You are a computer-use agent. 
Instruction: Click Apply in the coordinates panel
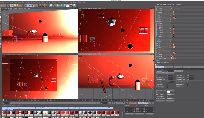point(150,114)
